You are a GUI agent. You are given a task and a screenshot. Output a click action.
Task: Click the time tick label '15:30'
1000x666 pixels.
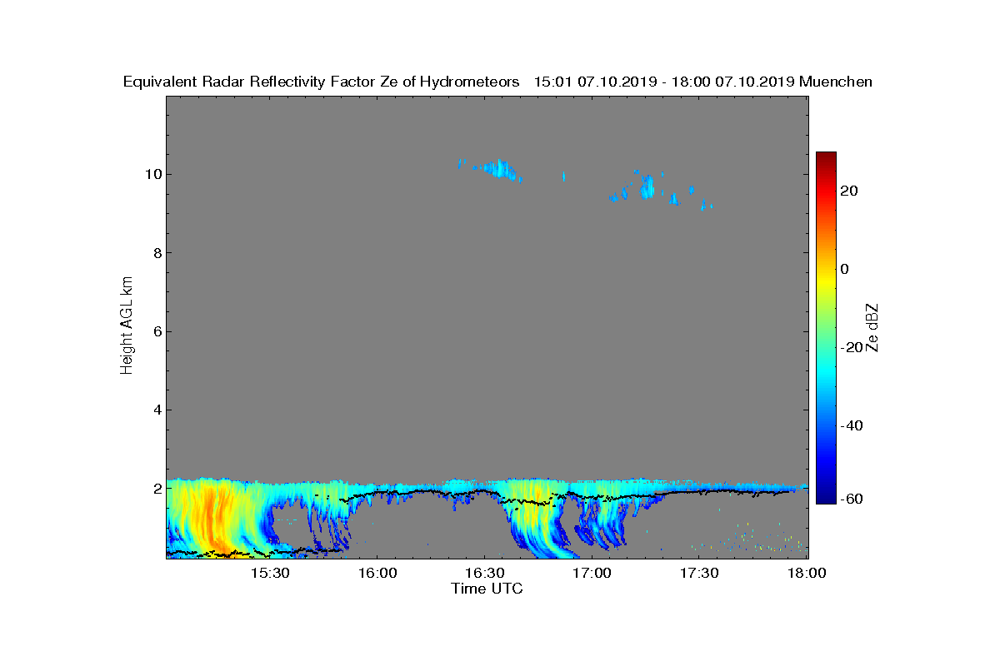pyautogui.click(x=271, y=573)
